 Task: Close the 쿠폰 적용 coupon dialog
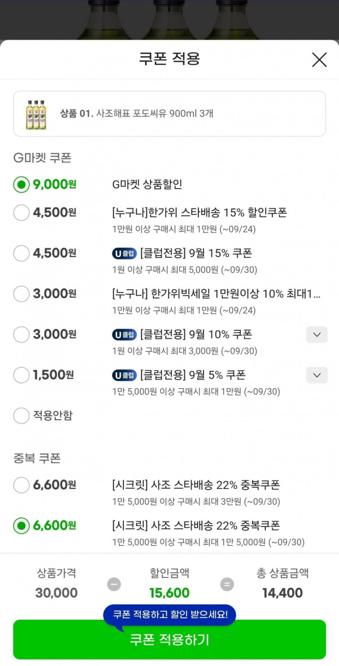click(x=319, y=60)
